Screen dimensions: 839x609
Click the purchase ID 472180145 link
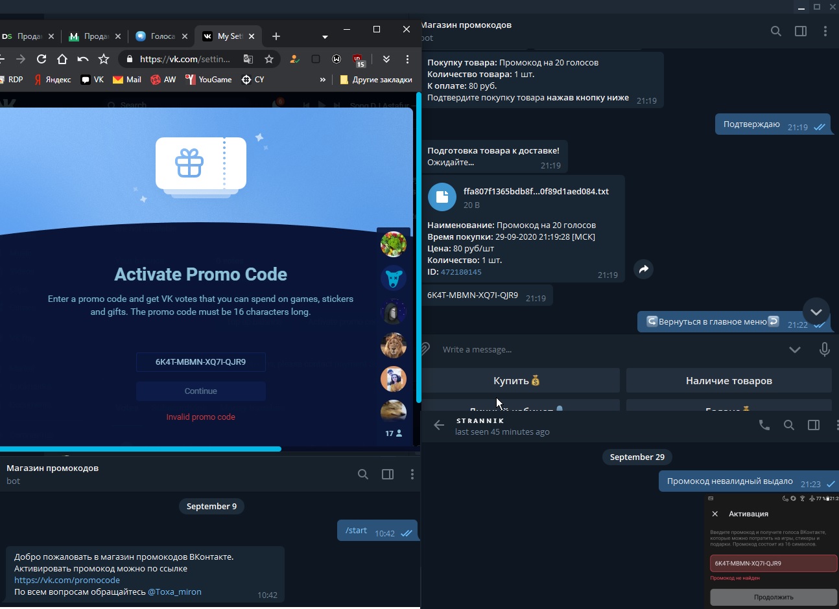(461, 272)
